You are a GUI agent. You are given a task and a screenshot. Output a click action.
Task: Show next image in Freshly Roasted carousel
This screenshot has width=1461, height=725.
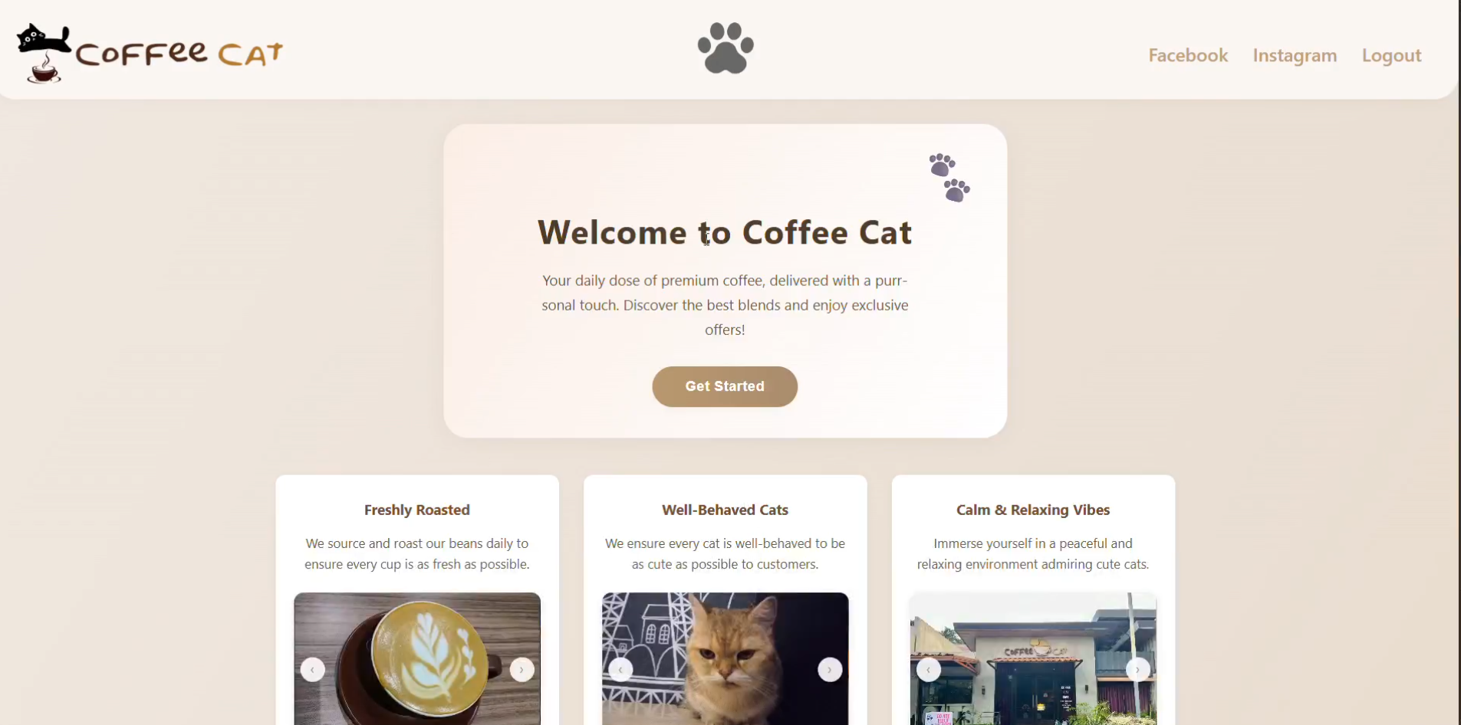click(x=522, y=670)
